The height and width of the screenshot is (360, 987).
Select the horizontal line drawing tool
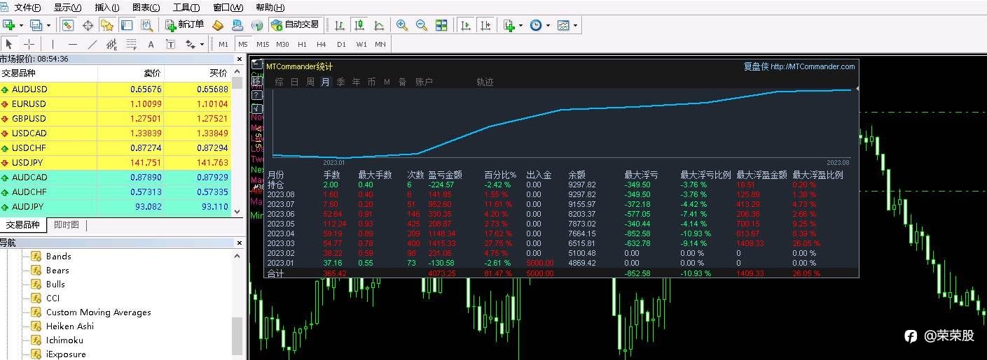[73, 44]
